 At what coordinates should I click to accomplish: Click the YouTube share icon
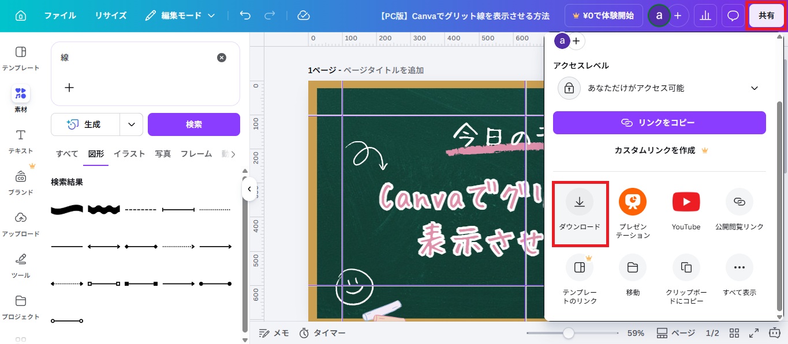686,202
